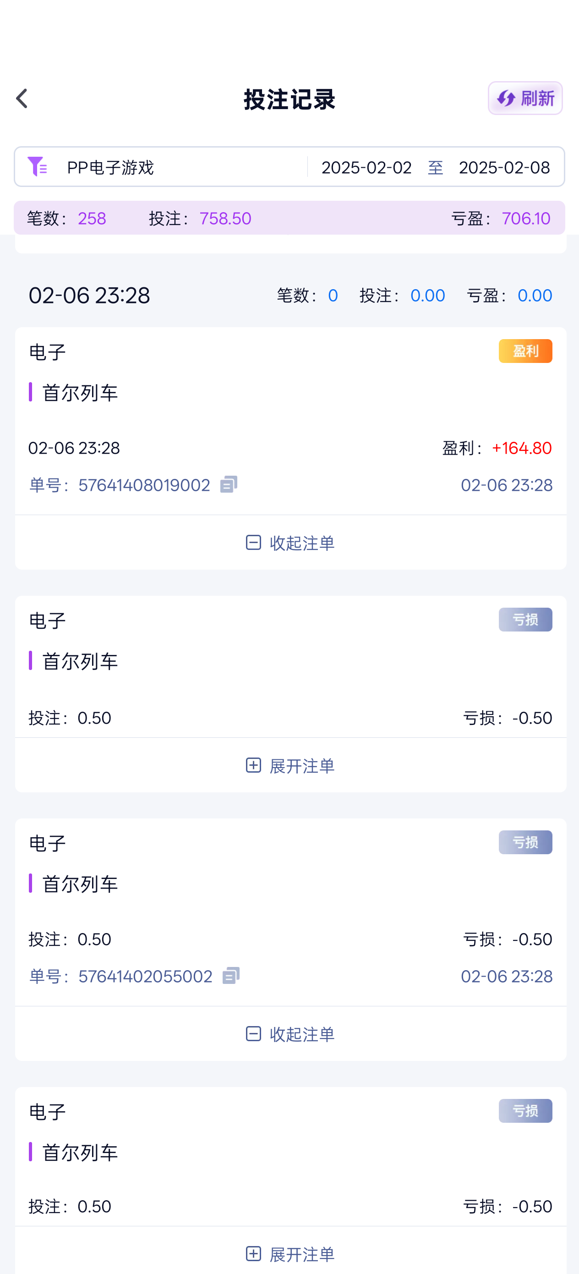Open the PP电子游戏 game filter dropdown
The image size is (579, 1274).
tap(110, 168)
